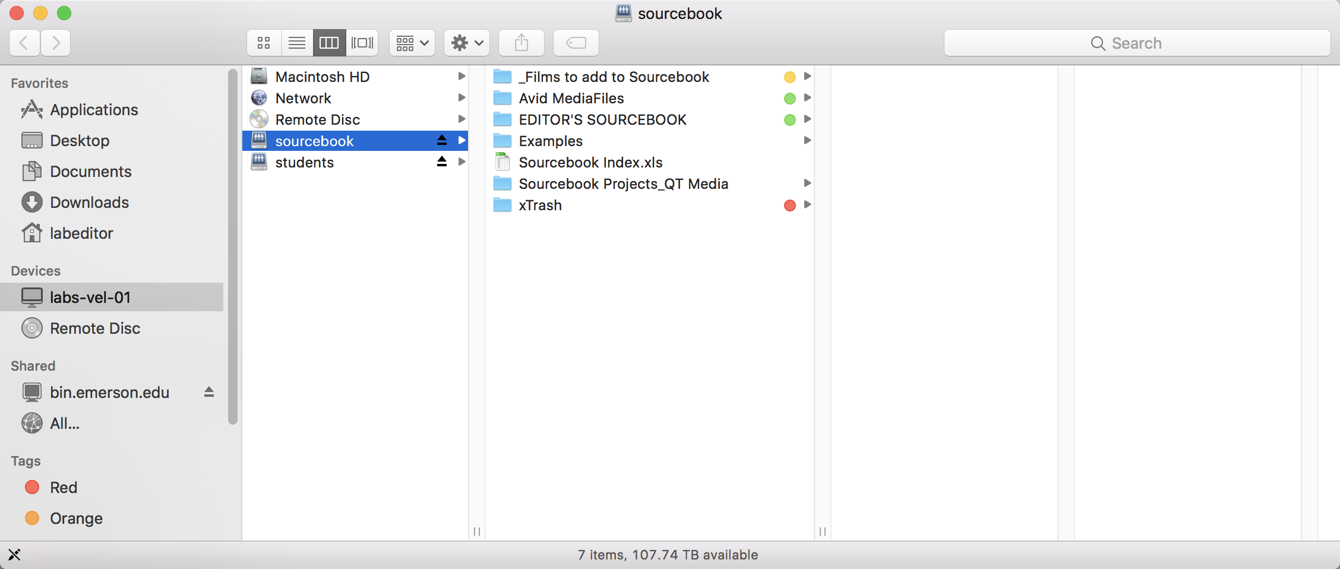This screenshot has height=569, width=1340.
Task: Open the Examples folder
Action: tap(650, 141)
